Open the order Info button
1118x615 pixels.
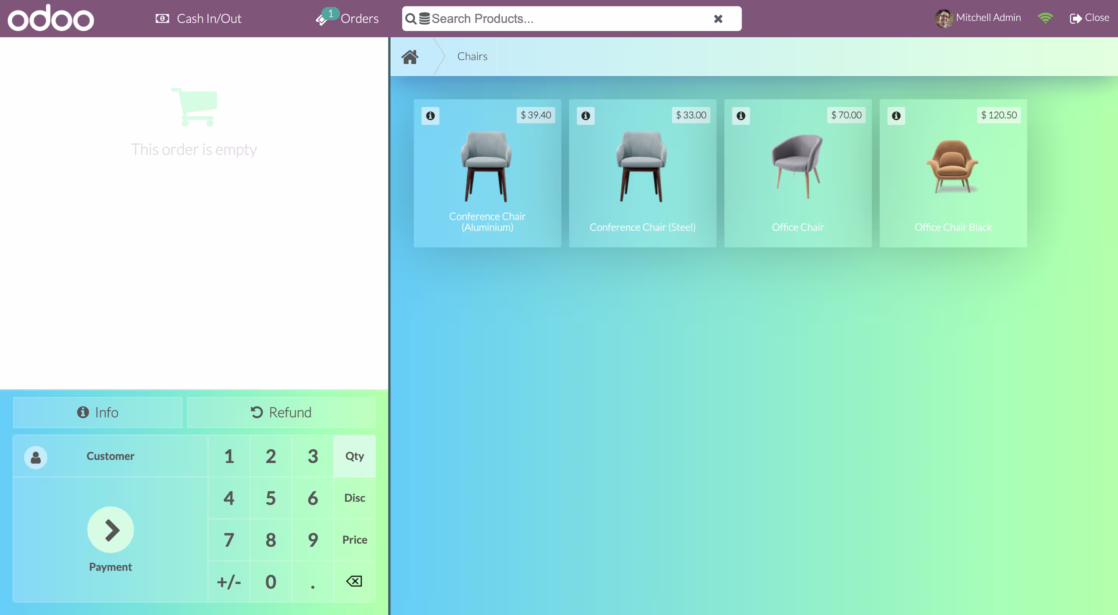click(x=98, y=412)
